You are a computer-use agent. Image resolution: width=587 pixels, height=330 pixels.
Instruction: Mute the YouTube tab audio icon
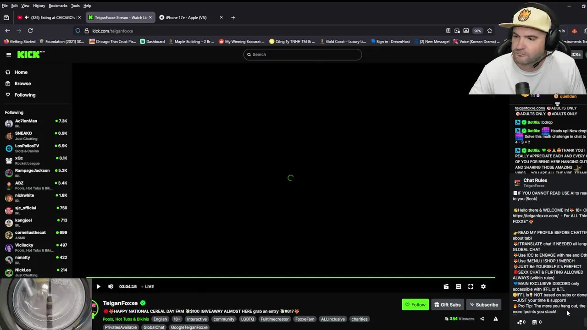pyautogui.click(x=27, y=17)
